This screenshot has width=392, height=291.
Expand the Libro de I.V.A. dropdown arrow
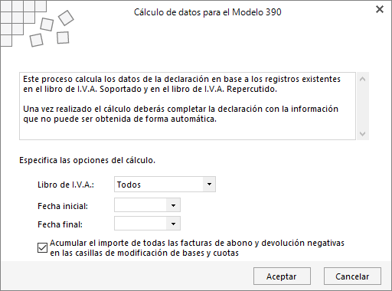tap(209, 184)
